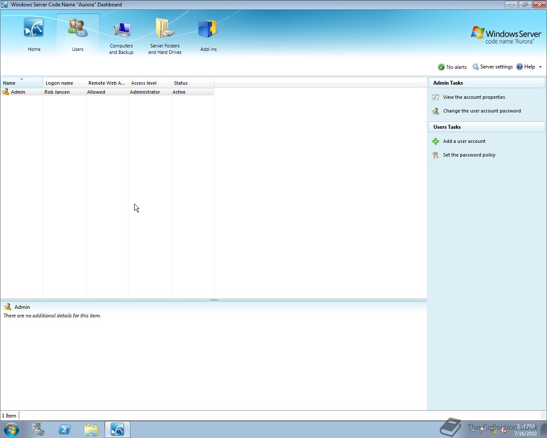Viewport: 547px width, 438px height.
Task: Add a user account
Action: click(464, 141)
